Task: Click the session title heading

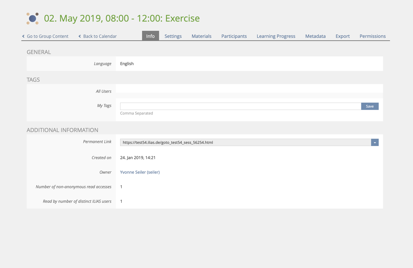Action: pyautogui.click(x=122, y=18)
